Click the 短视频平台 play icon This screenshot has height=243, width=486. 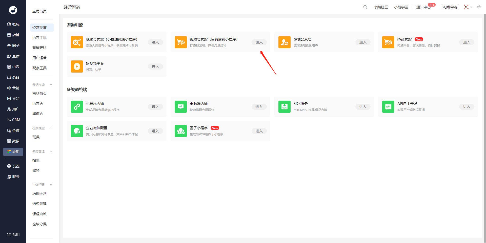(77, 67)
